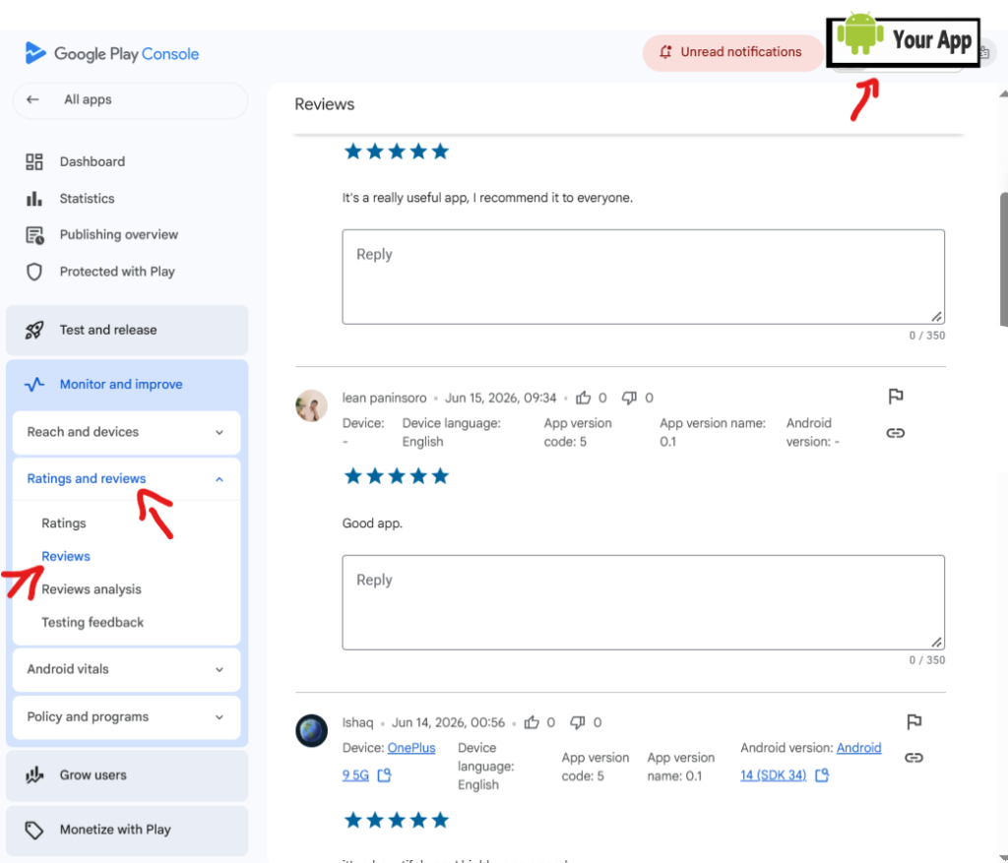Thumbs up on lean paninsoro's review
Viewport: 1008px width, 863px height.
click(583, 398)
